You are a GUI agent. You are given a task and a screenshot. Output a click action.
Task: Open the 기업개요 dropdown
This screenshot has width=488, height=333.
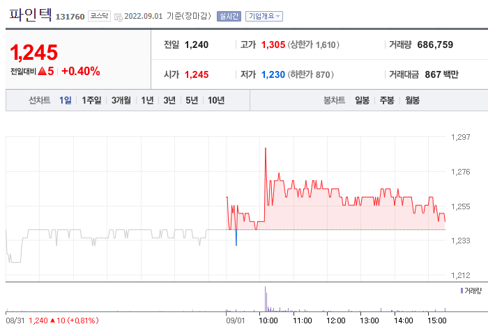(x=264, y=16)
